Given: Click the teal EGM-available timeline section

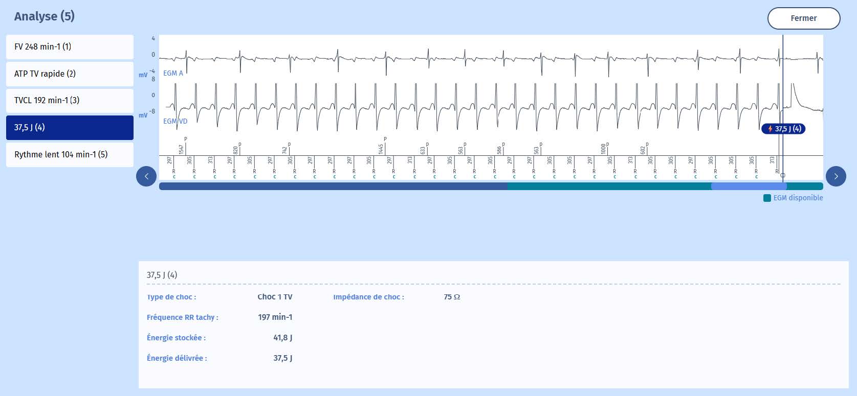Looking at the screenshot, I should click(609, 187).
